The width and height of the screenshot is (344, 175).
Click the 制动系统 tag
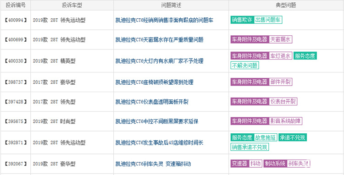[x=275, y=164]
